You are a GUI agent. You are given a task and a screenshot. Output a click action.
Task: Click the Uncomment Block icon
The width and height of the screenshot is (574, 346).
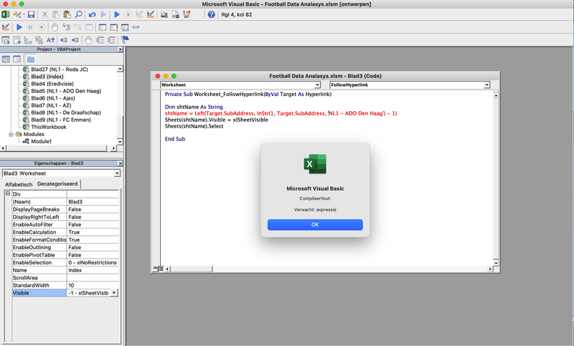tap(111, 40)
